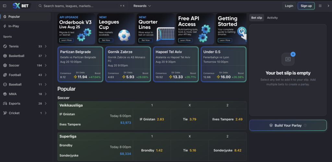Click the Basketball icon in sidebar
This screenshot has width=332, height=162.
coord(5,56)
